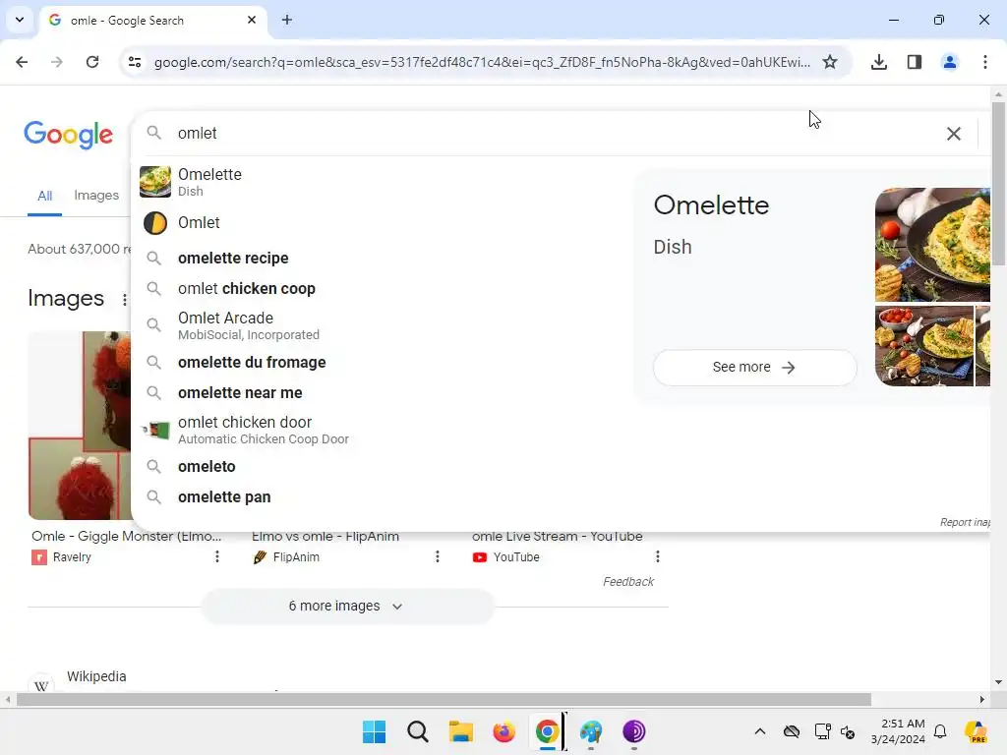Close the 'omle - Google Search' tab
The height and width of the screenshot is (755, 1007).
click(x=252, y=20)
